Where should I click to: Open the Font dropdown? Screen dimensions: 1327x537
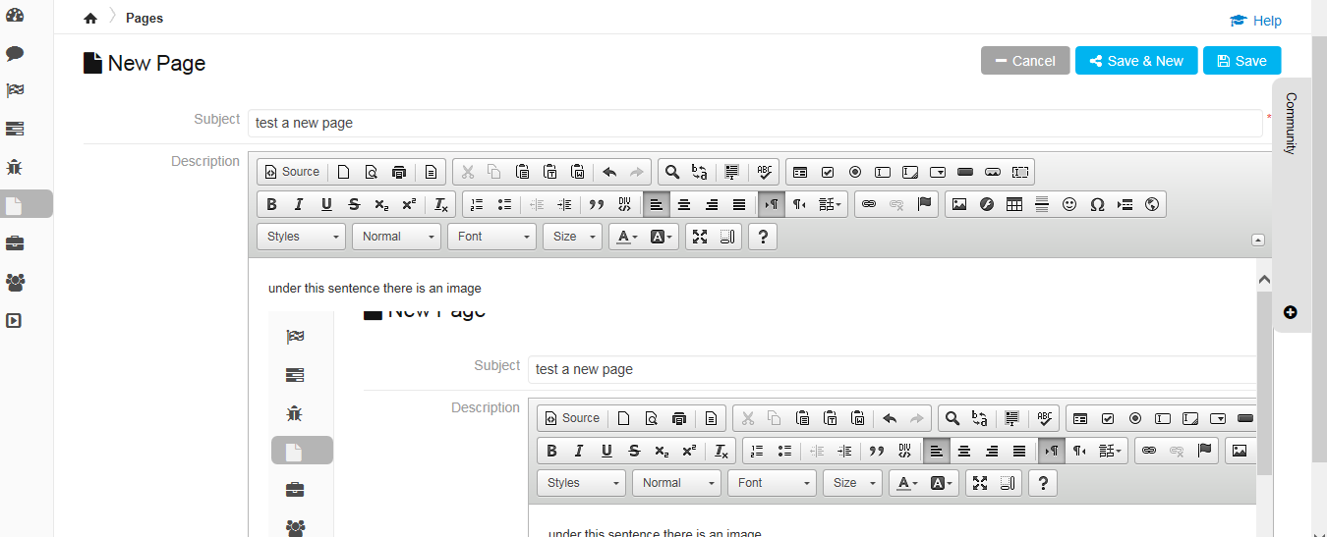492,237
